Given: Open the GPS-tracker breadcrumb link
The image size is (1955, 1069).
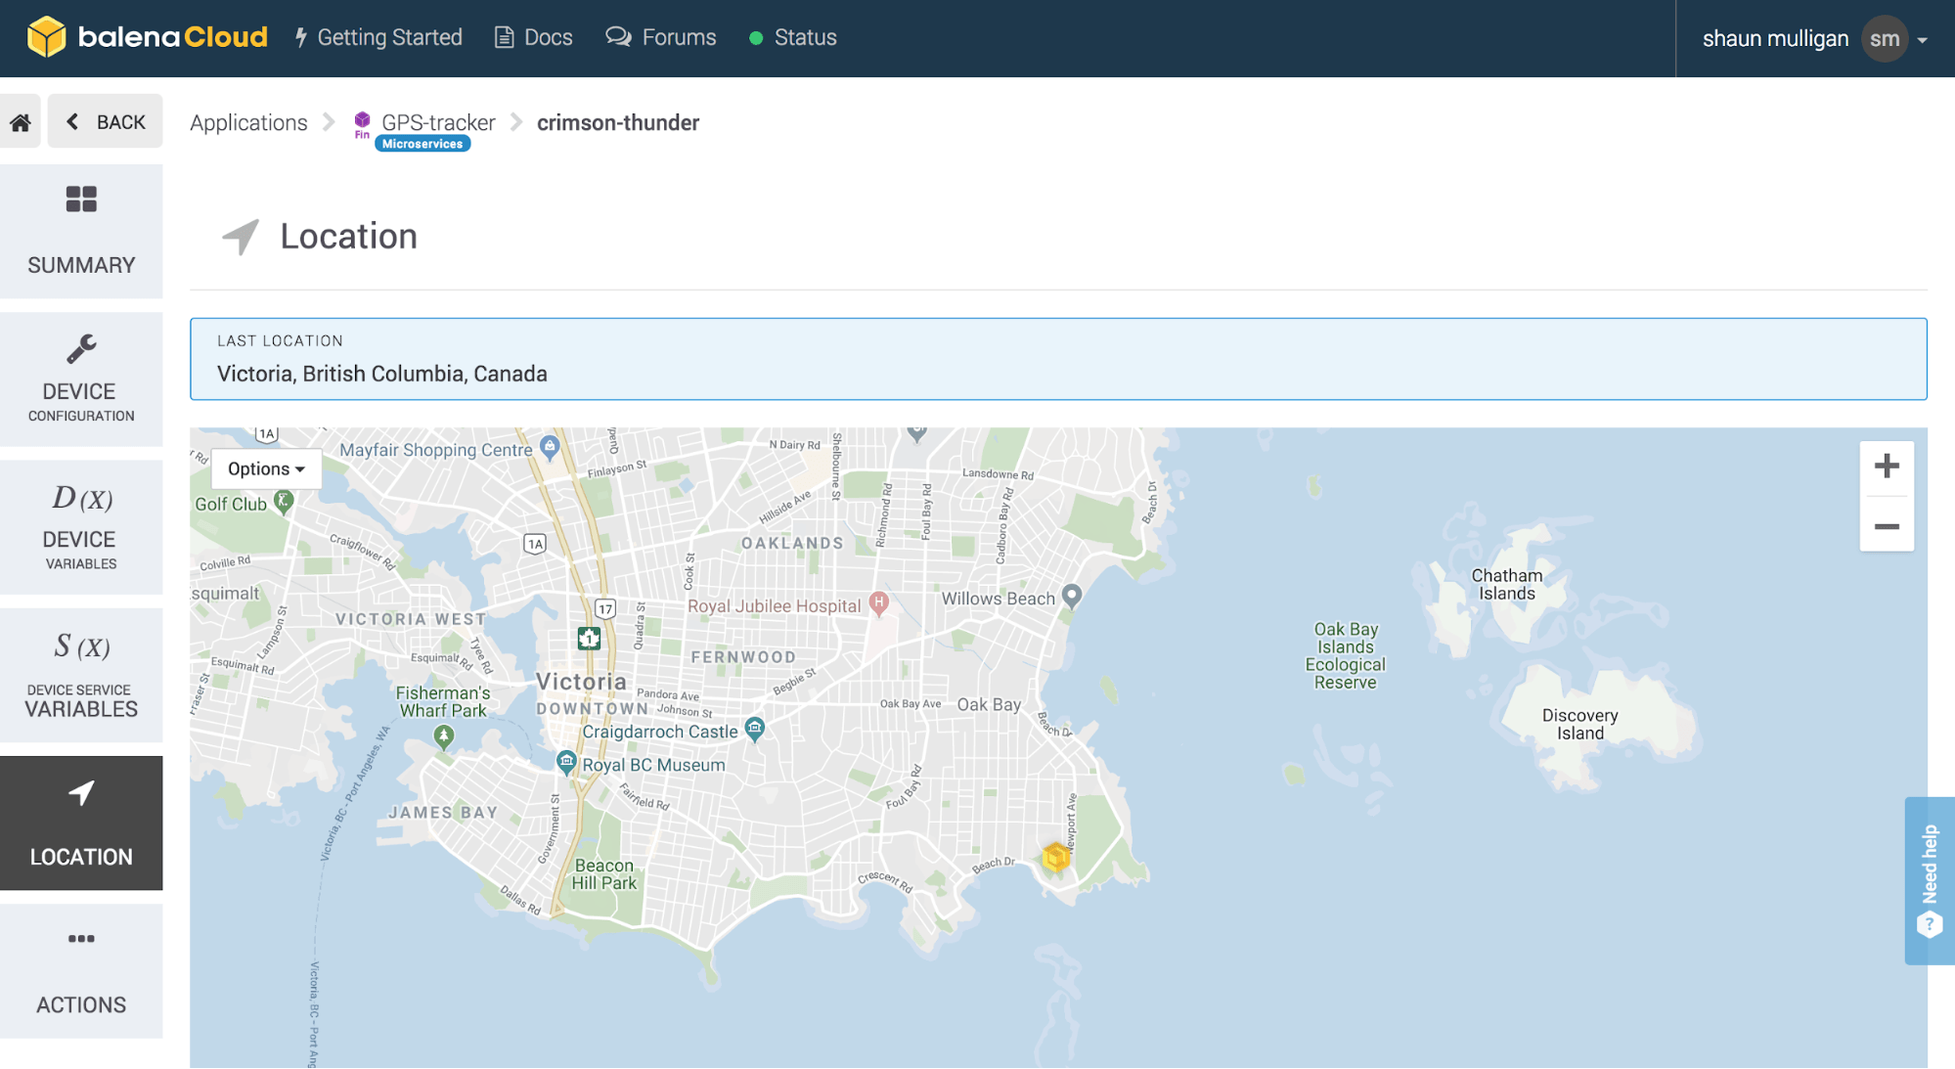Looking at the screenshot, I should pyautogui.click(x=437, y=122).
